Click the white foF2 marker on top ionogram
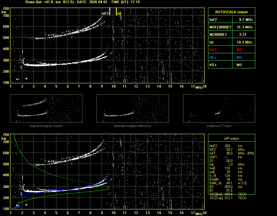Viewport: 277px width, 216px height. (x=110, y=12)
